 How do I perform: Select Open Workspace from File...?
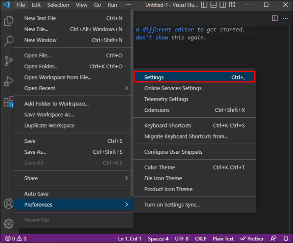coord(73,77)
